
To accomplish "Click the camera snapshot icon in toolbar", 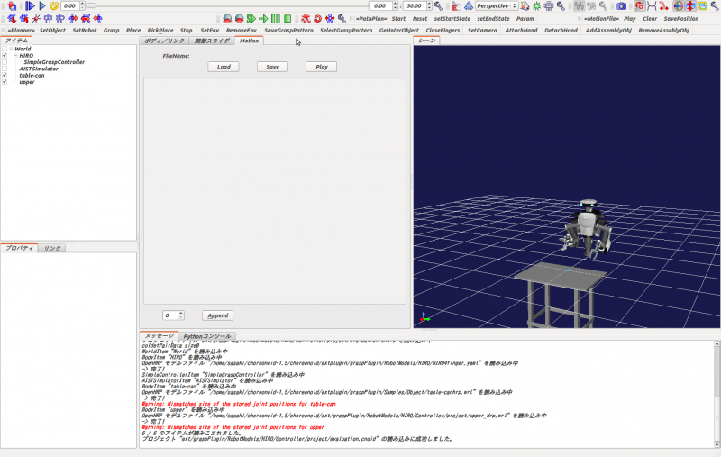I will click(x=621, y=5).
